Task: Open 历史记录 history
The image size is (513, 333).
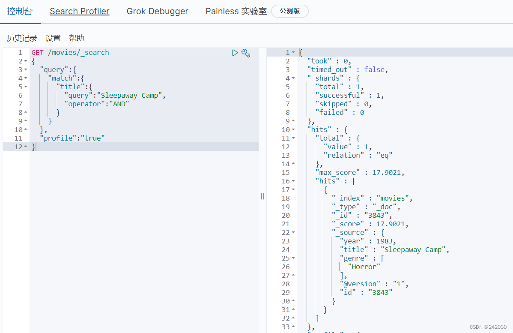Action: coord(22,38)
